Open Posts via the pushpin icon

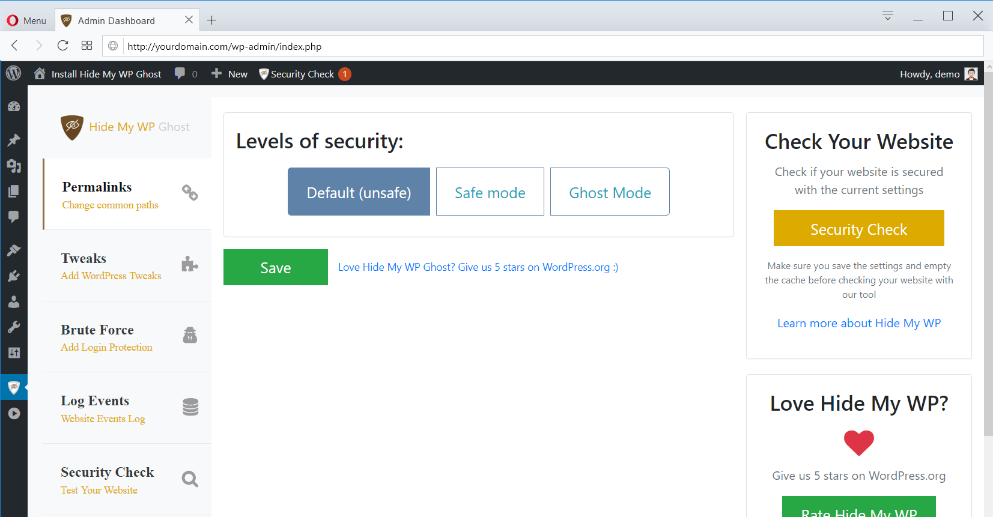[x=14, y=140]
